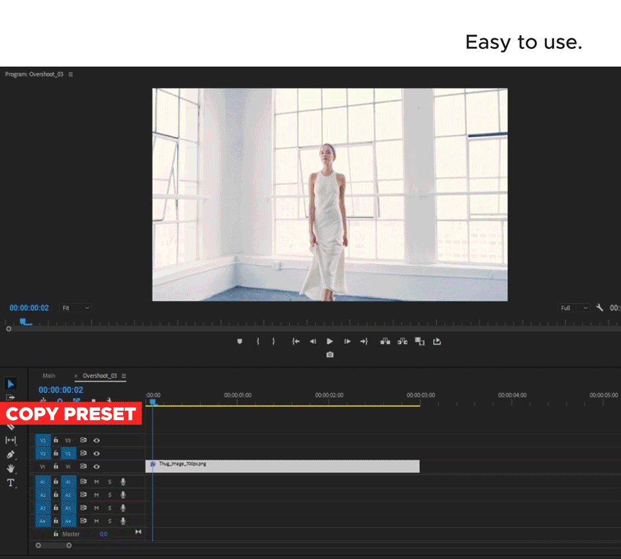Viewport: 621px width, 559px height.
Task: Close the Overshoot_03 timeline tab
Action: tap(76, 376)
